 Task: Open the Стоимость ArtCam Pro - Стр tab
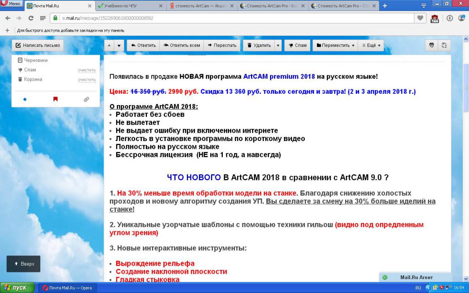(x=344, y=6)
